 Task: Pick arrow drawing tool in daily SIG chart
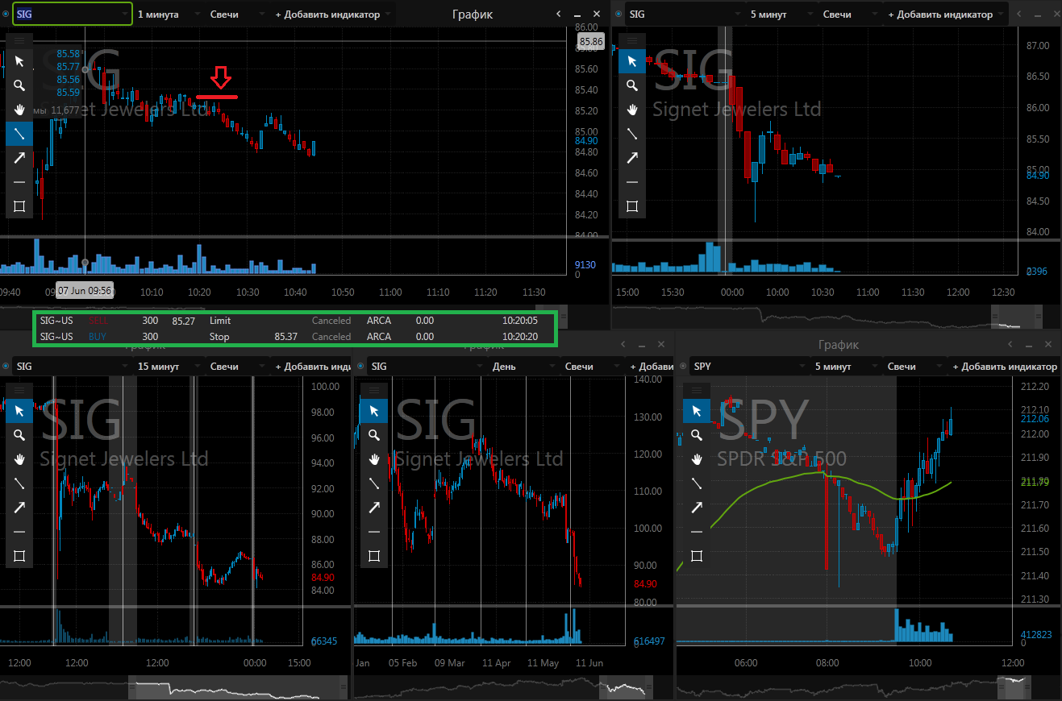374,508
